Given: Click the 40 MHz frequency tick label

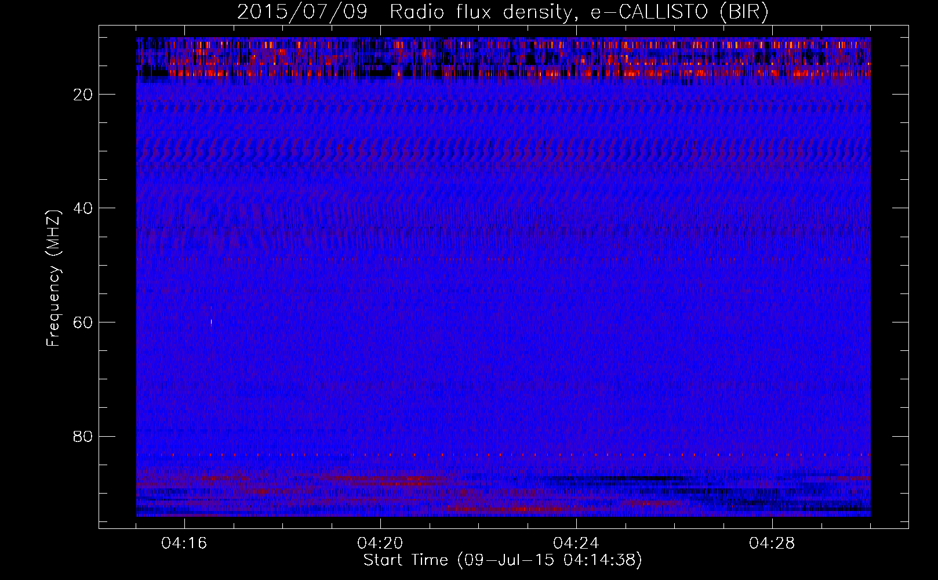Looking at the screenshot, I should pyautogui.click(x=83, y=208).
